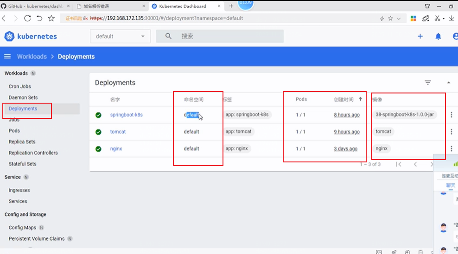
Task: Open Ingresses in sidebar
Action: point(19,190)
